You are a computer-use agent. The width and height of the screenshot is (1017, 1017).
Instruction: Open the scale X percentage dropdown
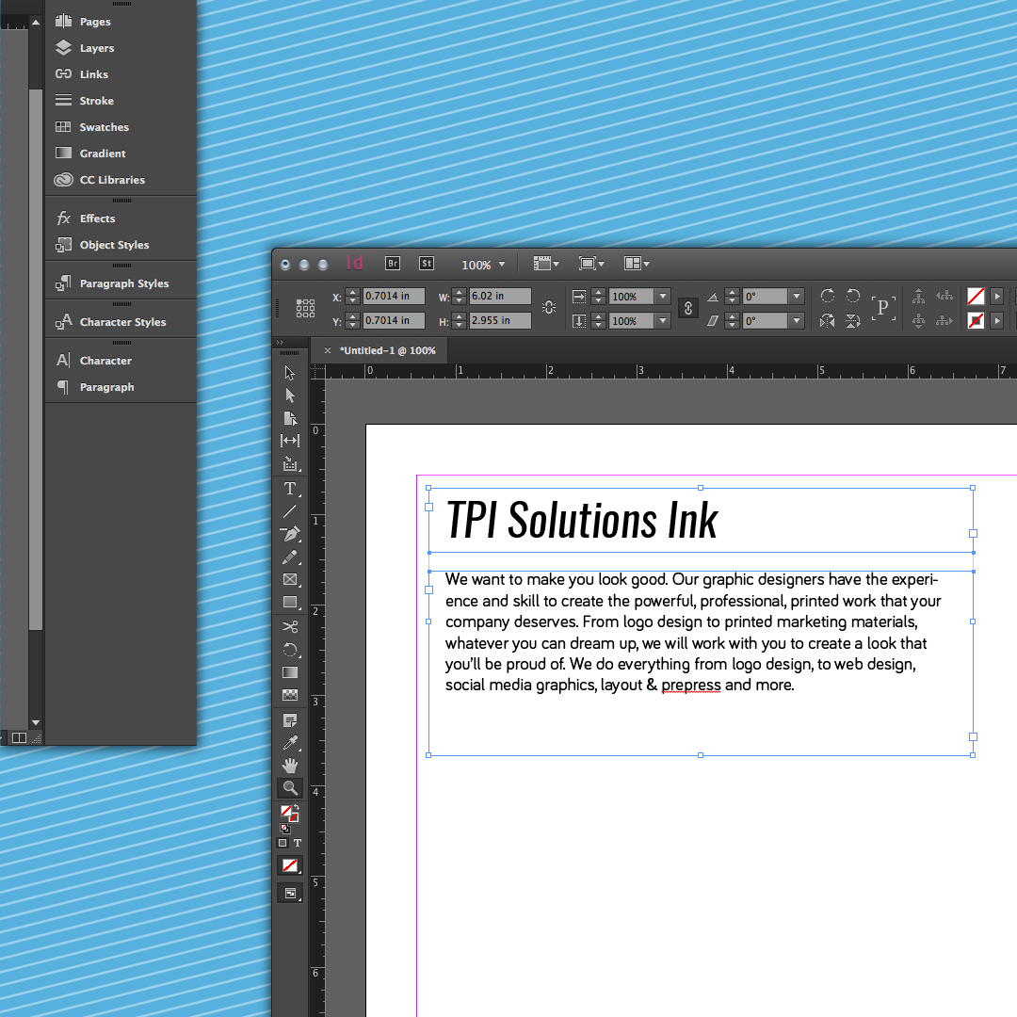[662, 297]
